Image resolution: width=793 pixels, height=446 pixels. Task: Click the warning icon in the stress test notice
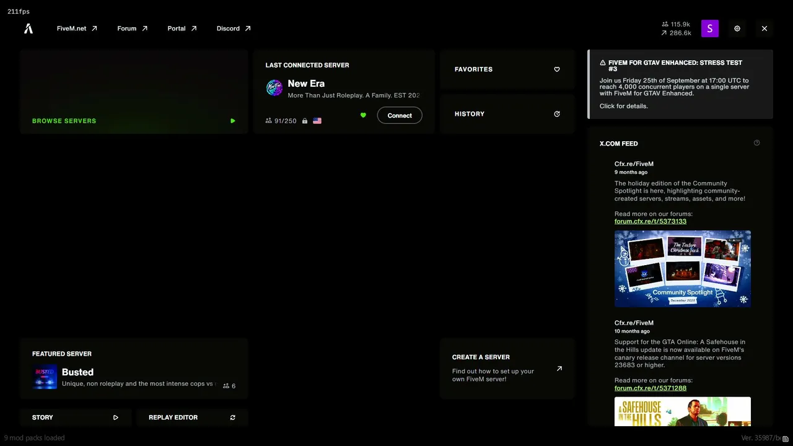[603, 63]
